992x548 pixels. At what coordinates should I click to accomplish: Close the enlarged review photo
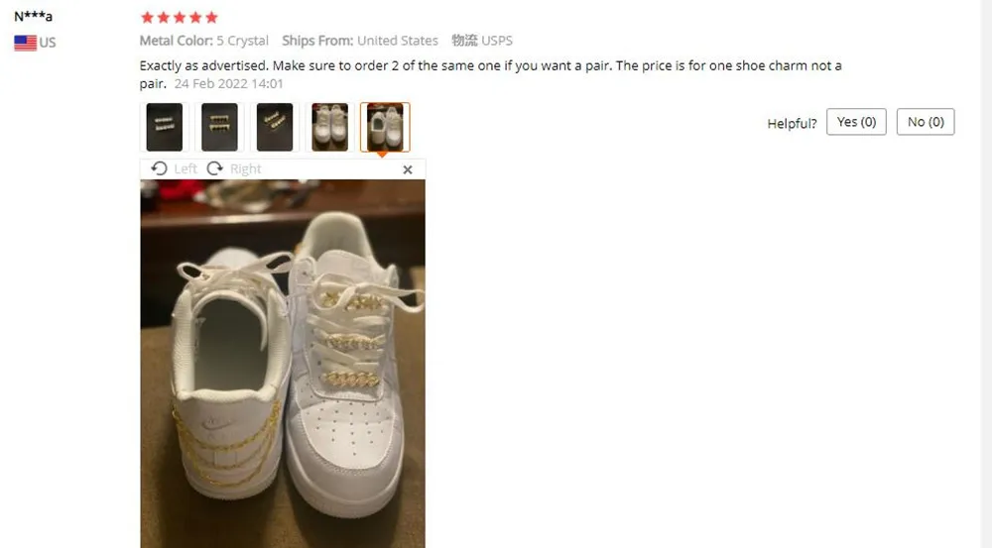click(408, 169)
